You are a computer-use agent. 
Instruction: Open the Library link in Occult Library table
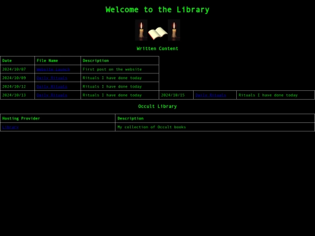[10, 127]
